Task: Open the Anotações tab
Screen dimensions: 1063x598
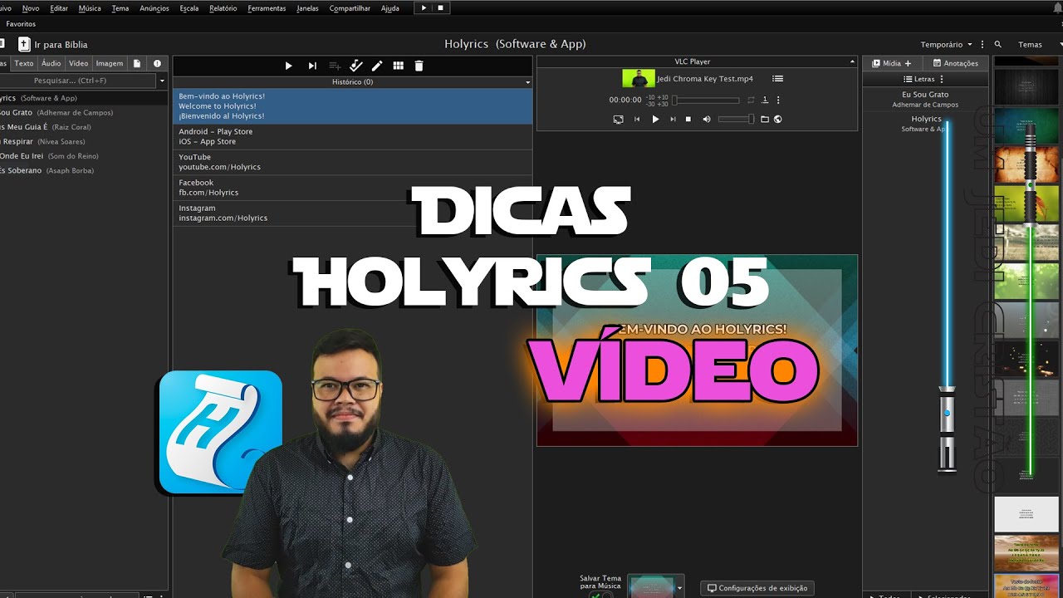Action: [955, 63]
